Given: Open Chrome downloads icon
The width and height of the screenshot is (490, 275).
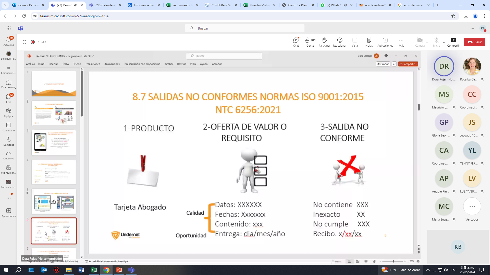Looking at the screenshot, I should (x=466, y=16).
